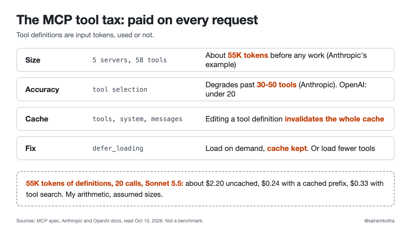
Task: Click the 'tools, system, messages' code text
Action: coord(137,119)
